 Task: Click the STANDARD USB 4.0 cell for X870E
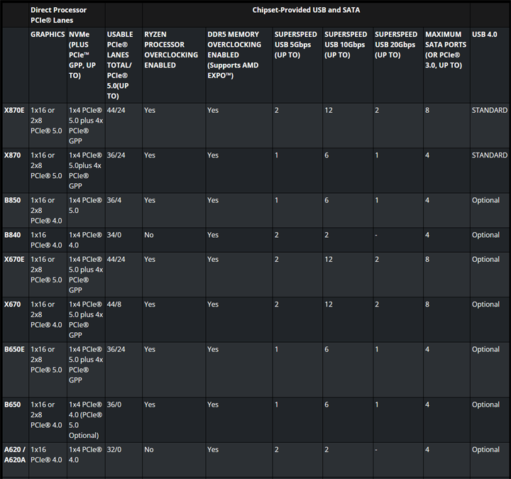tap(489, 111)
